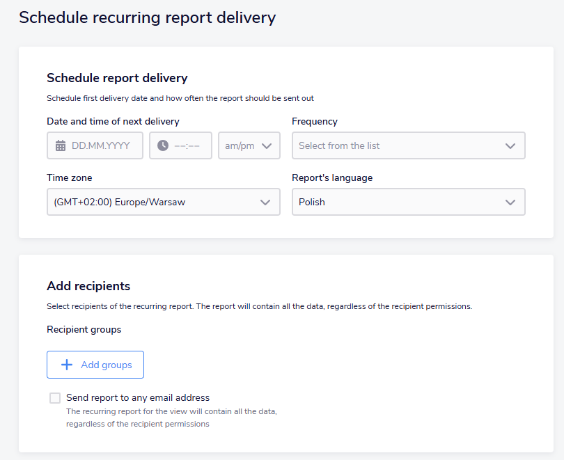Screen dimensions: 564x460
Task: Open the am/pm period selector
Action: [x=249, y=145]
